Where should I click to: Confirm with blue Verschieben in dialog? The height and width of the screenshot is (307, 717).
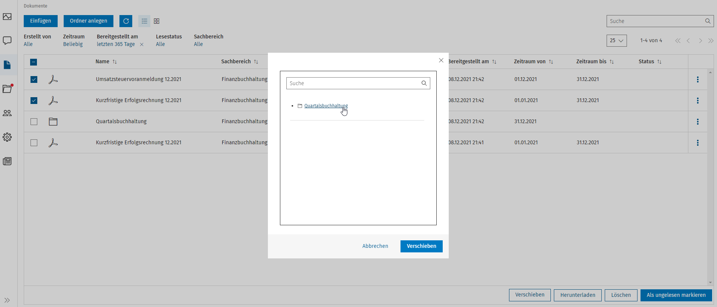pyautogui.click(x=422, y=246)
